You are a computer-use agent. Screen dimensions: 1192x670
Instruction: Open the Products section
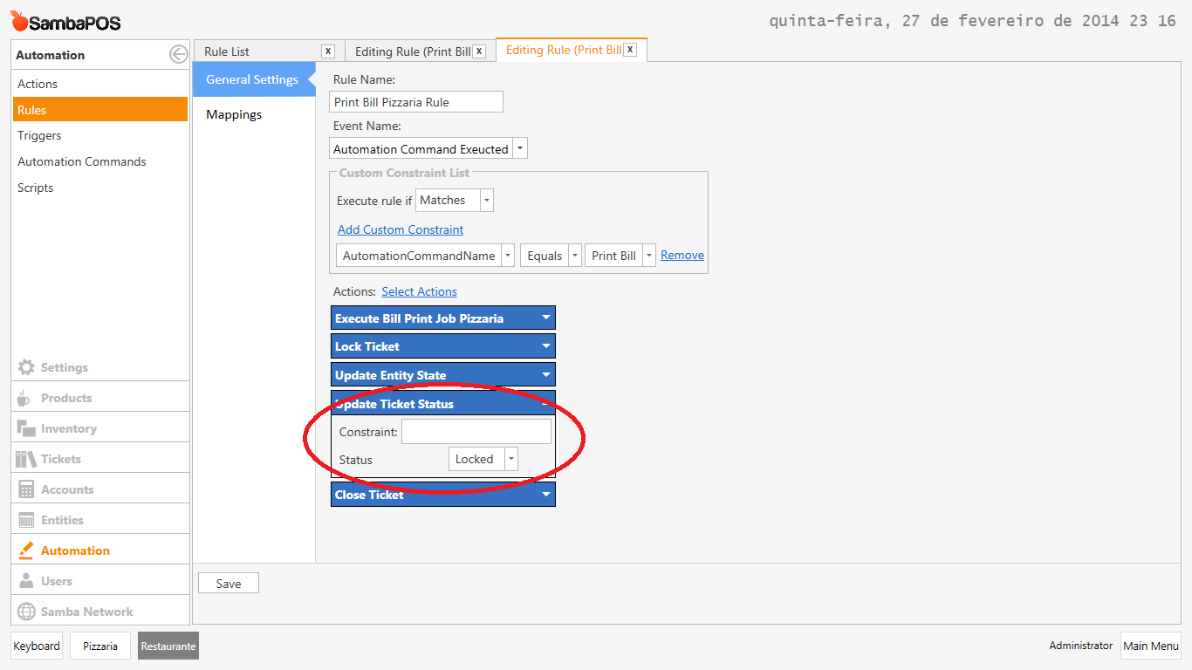[x=67, y=397]
